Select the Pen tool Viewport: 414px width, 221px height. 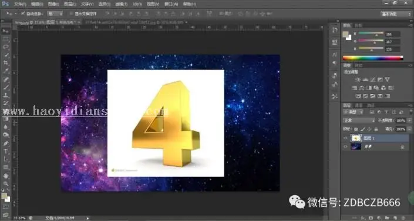pos(5,143)
